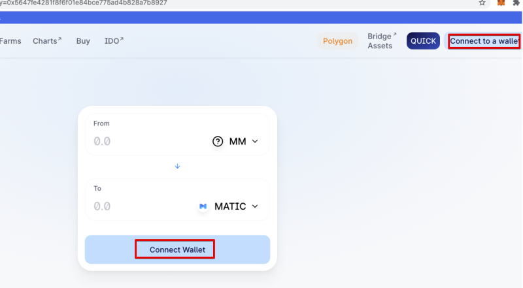Open the Charts navigation link

pyautogui.click(x=44, y=41)
